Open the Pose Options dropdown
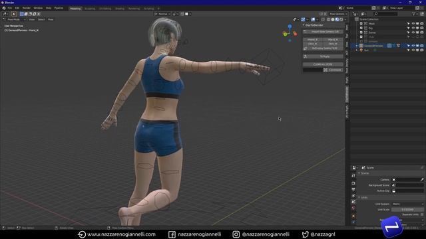The image size is (426, 239). coord(338,14)
